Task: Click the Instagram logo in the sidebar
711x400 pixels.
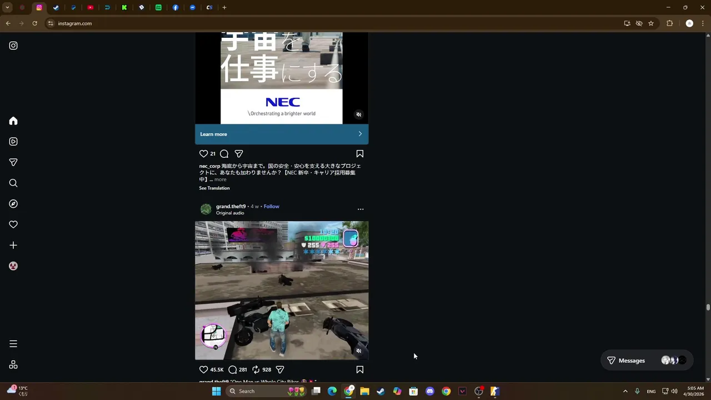Action: (x=13, y=46)
